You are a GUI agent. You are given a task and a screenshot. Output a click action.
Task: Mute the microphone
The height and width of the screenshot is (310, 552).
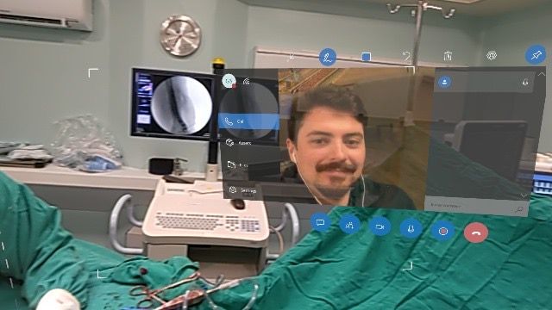coord(411,229)
